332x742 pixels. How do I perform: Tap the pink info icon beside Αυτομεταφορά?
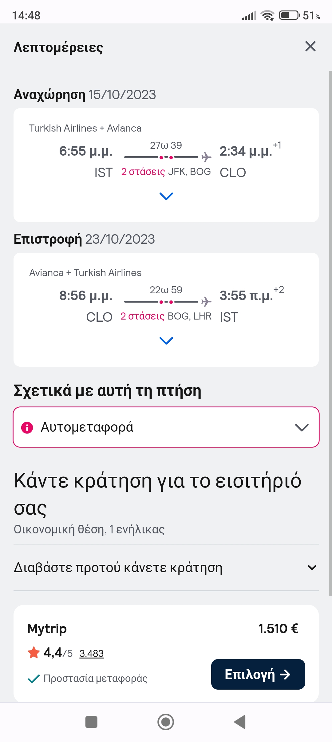pyautogui.click(x=27, y=427)
